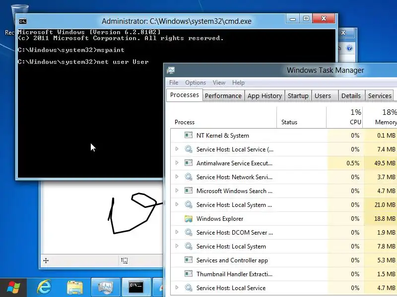
Task: Switch to Details tab
Action: coord(351,96)
